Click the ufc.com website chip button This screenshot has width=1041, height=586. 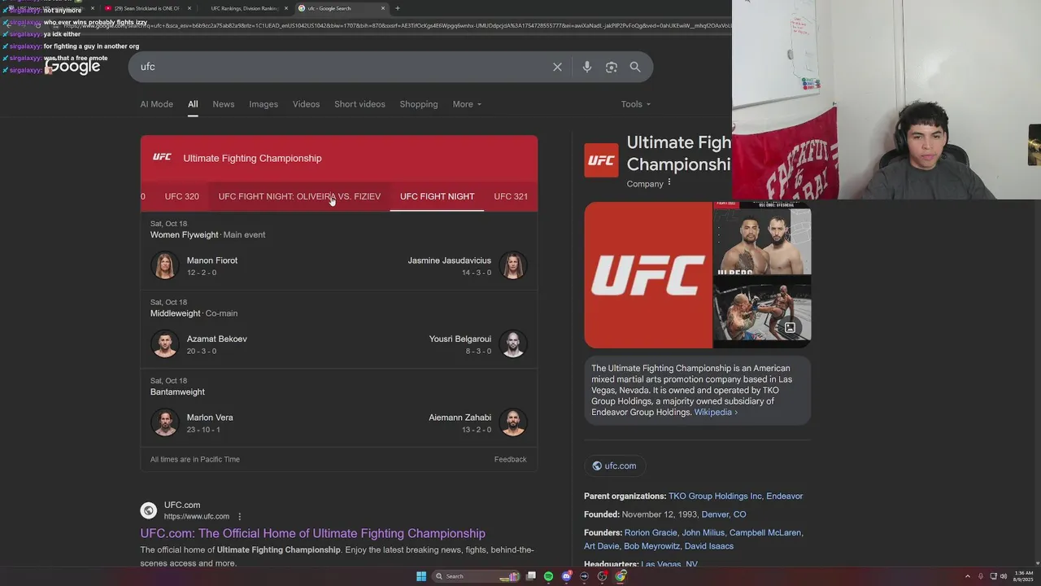[614, 466]
